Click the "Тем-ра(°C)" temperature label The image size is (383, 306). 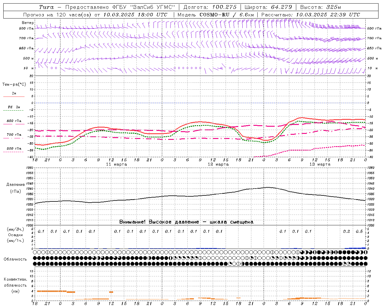14,84
